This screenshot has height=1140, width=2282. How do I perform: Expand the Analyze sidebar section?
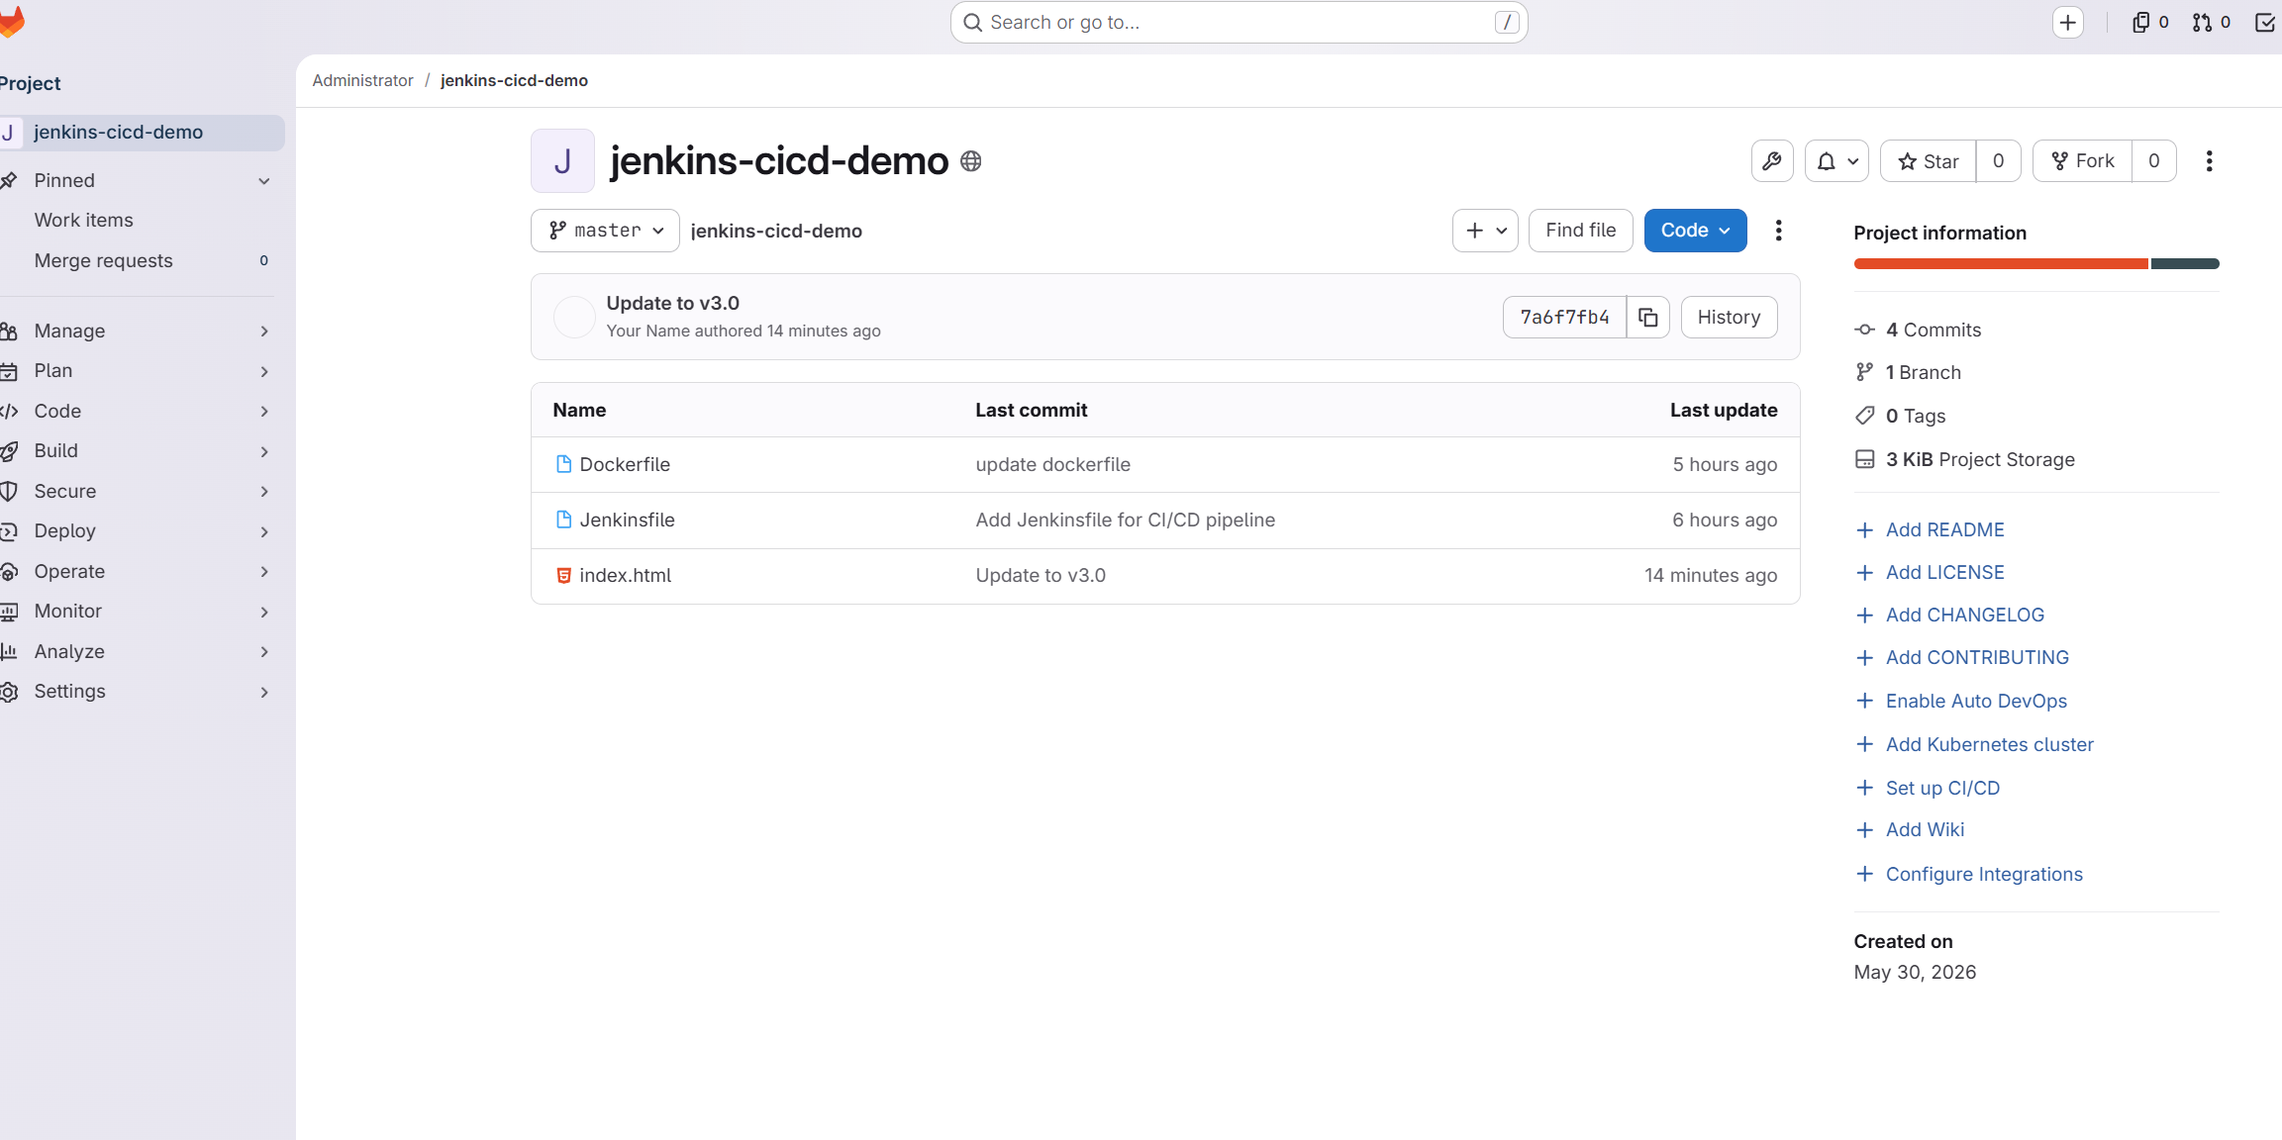(137, 651)
